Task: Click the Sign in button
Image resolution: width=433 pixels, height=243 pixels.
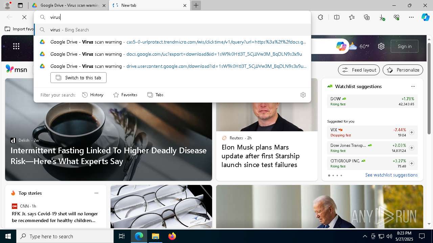Action: (405, 46)
